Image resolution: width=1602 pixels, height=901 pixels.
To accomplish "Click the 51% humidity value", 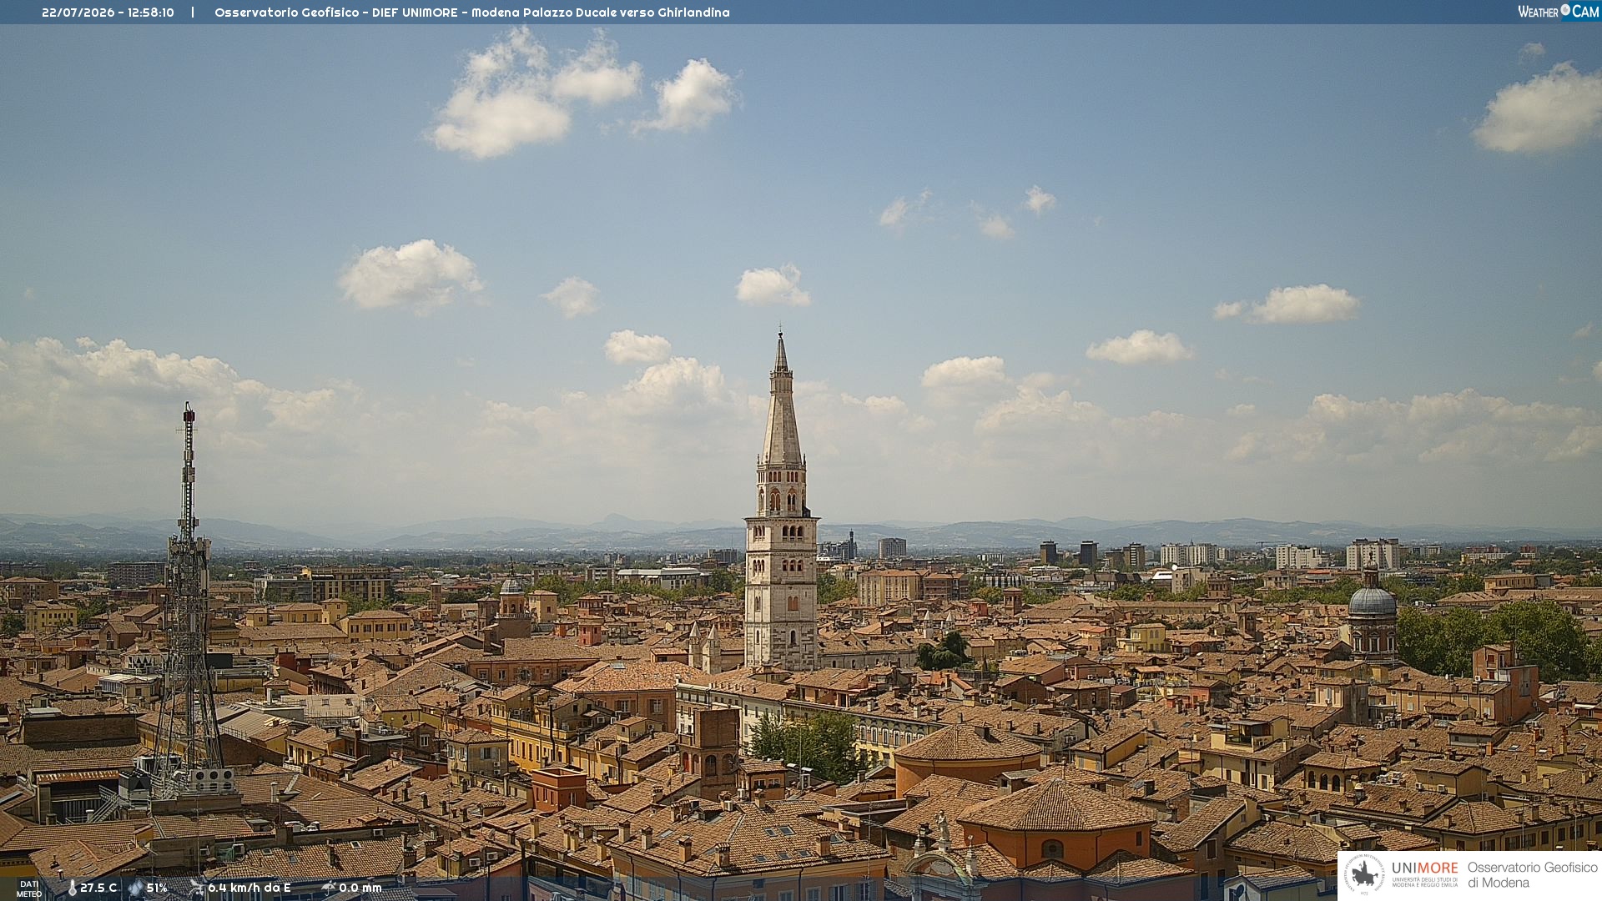I will pos(157,888).
